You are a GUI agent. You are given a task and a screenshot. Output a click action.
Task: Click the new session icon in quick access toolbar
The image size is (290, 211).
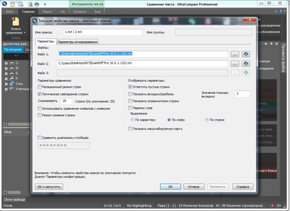pos(12,4)
